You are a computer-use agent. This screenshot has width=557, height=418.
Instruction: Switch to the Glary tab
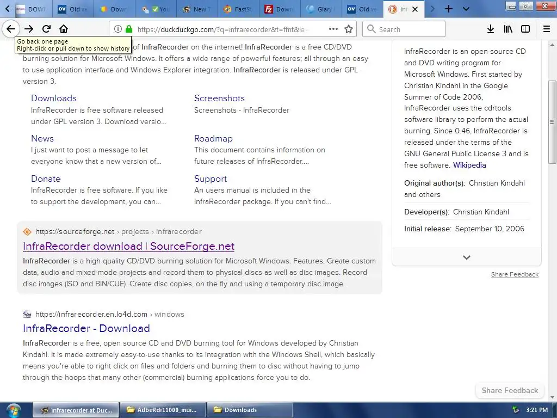[321, 9]
